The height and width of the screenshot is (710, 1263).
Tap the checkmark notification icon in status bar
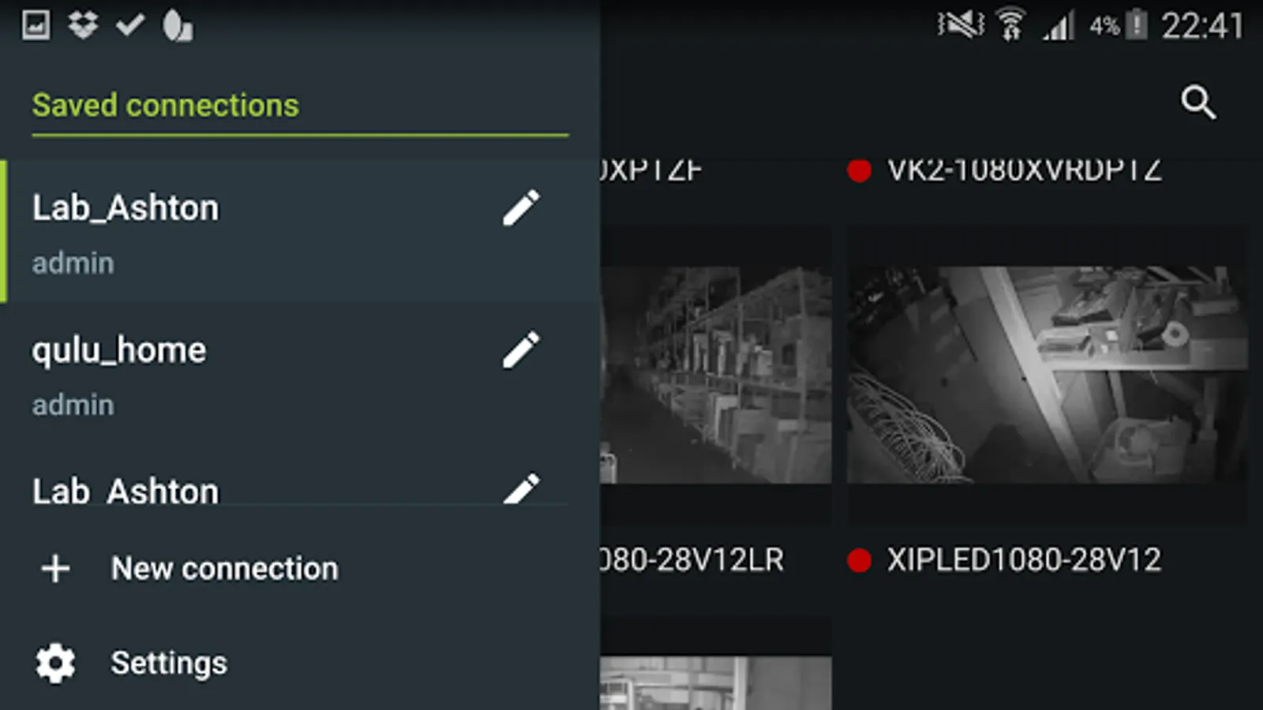(x=130, y=25)
